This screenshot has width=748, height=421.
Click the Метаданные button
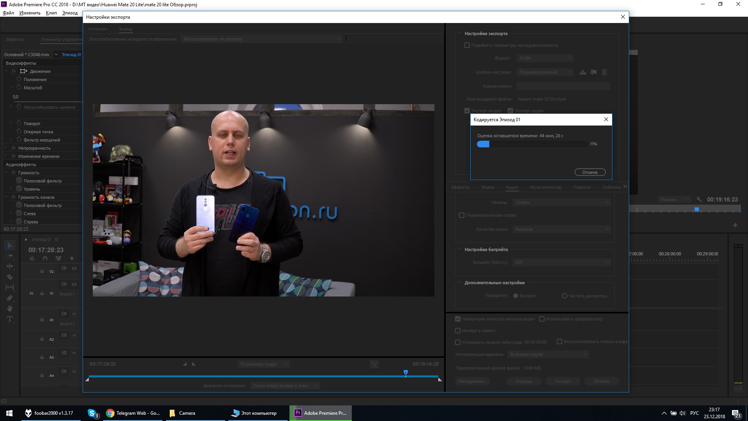[x=472, y=381]
